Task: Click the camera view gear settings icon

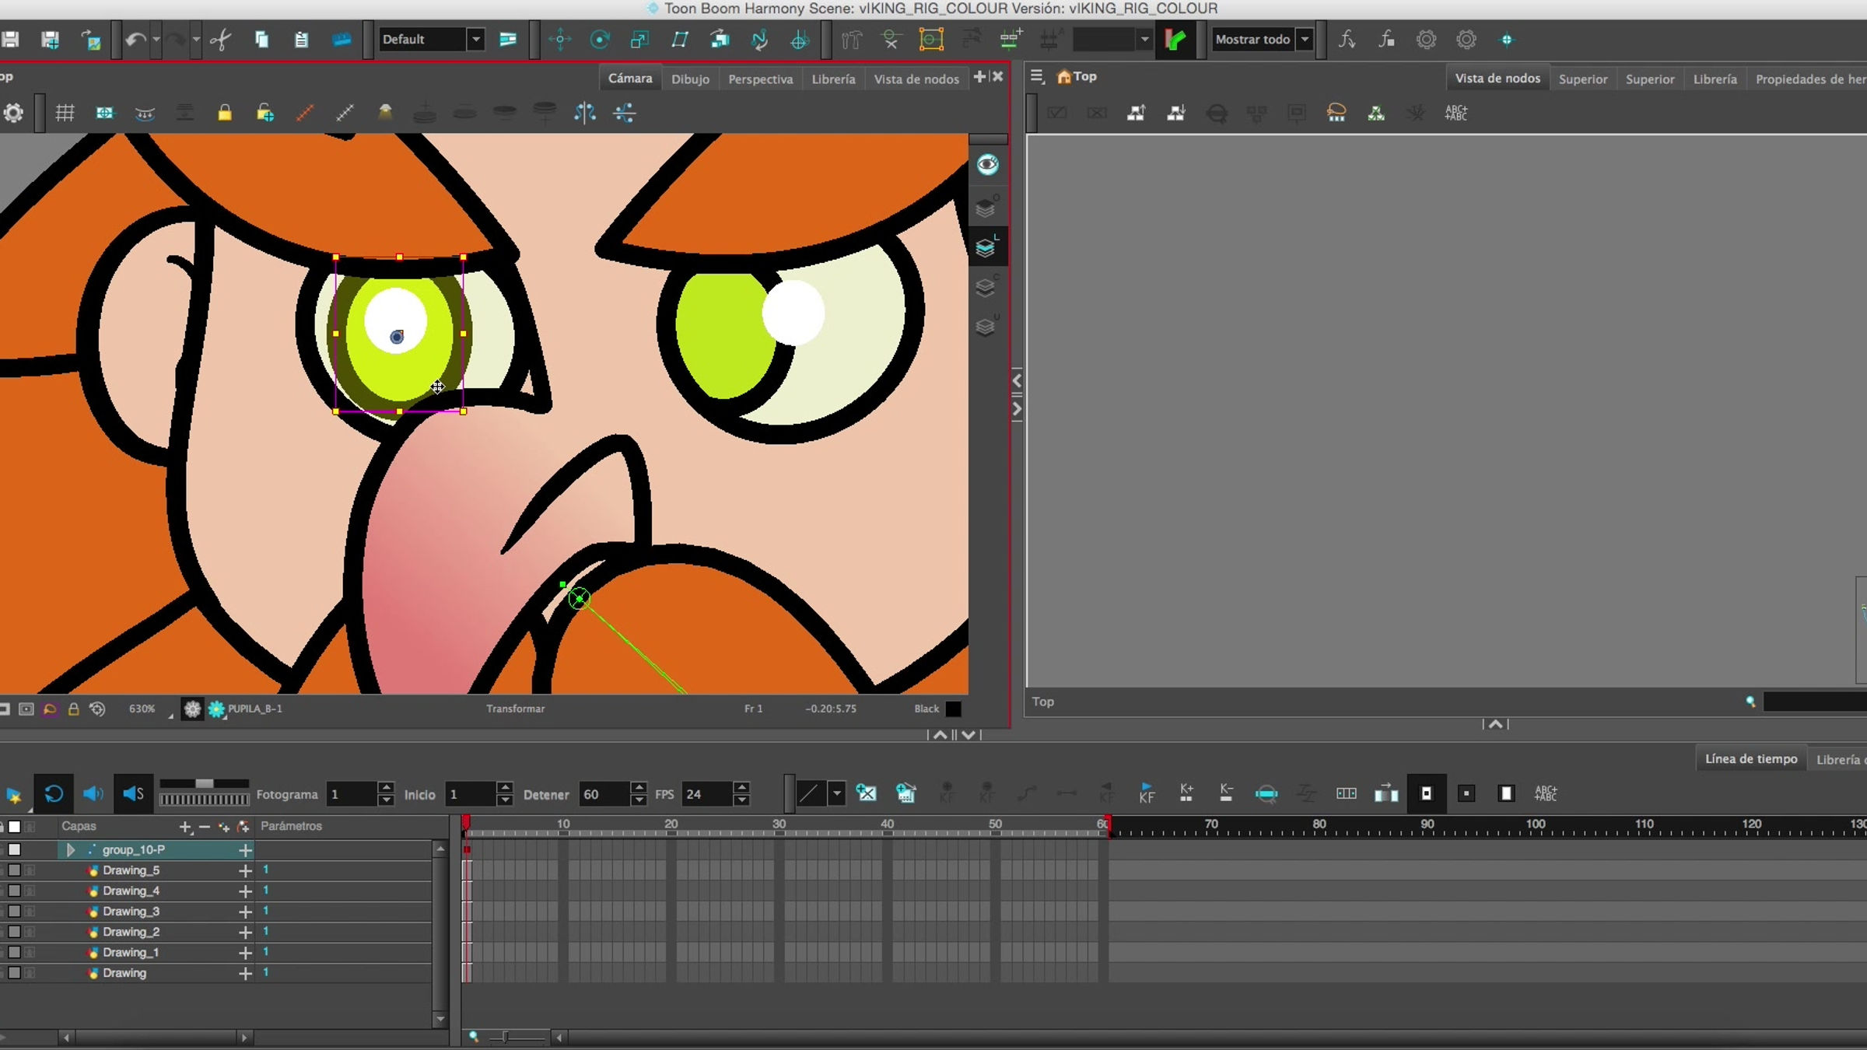Action: (13, 114)
